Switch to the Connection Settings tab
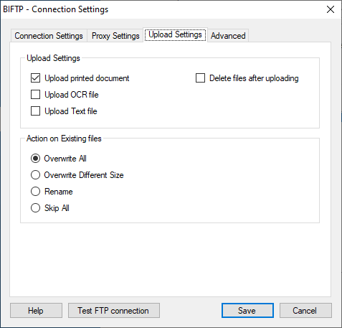The height and width of the screenshot is (328, 342). (49, 36)
